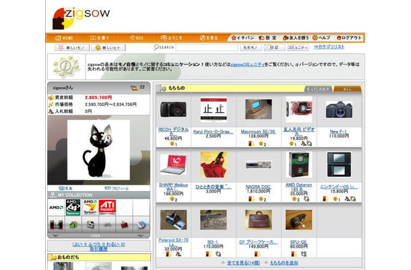Click the 日記 search button
The width and height of the screenshot is (411, 270).
pyautogui.click(x=274, y=47)
